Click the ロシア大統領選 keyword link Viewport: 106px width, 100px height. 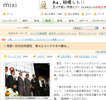pos(39,33)
